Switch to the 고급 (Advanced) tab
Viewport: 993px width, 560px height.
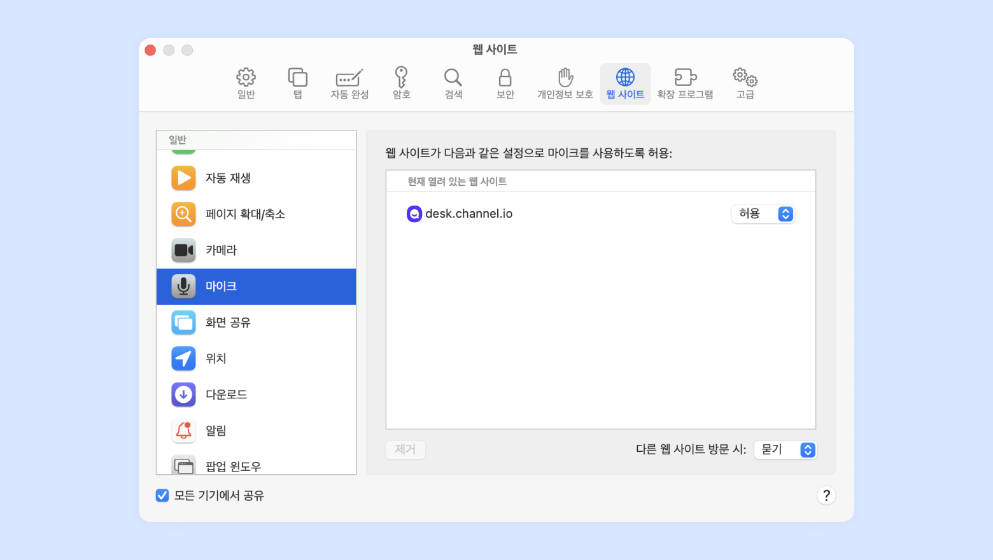(x=745, y=83)
